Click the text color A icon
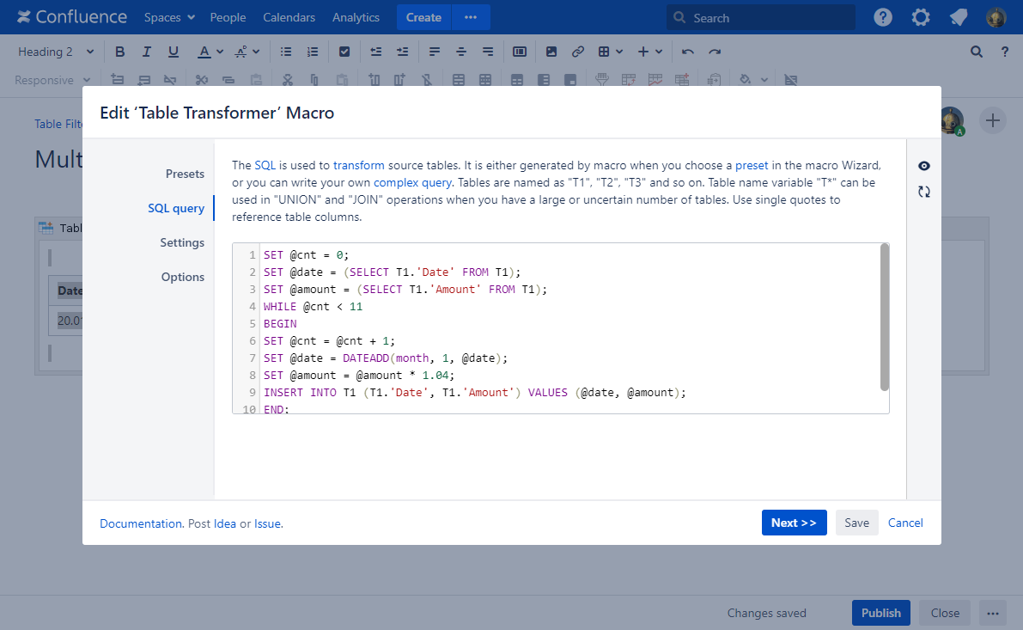 (204, 52)
